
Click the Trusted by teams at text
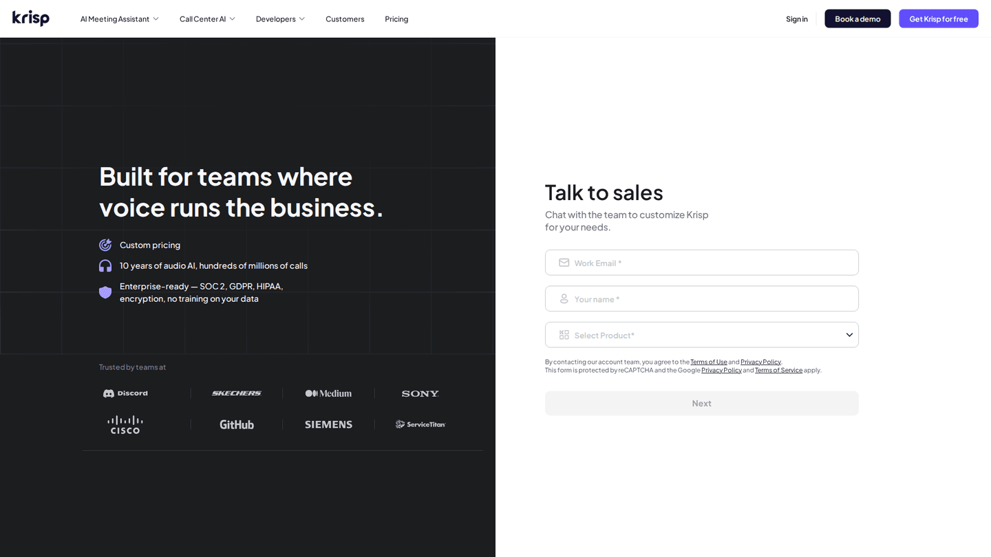132,367
